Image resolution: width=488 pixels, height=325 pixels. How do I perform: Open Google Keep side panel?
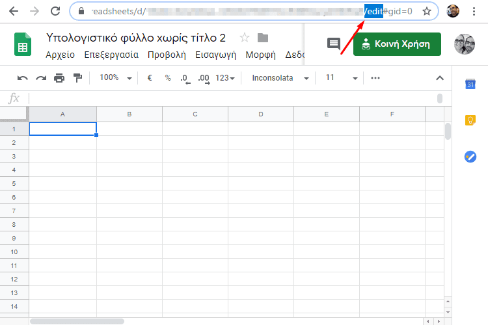click(x=470, y=120)
